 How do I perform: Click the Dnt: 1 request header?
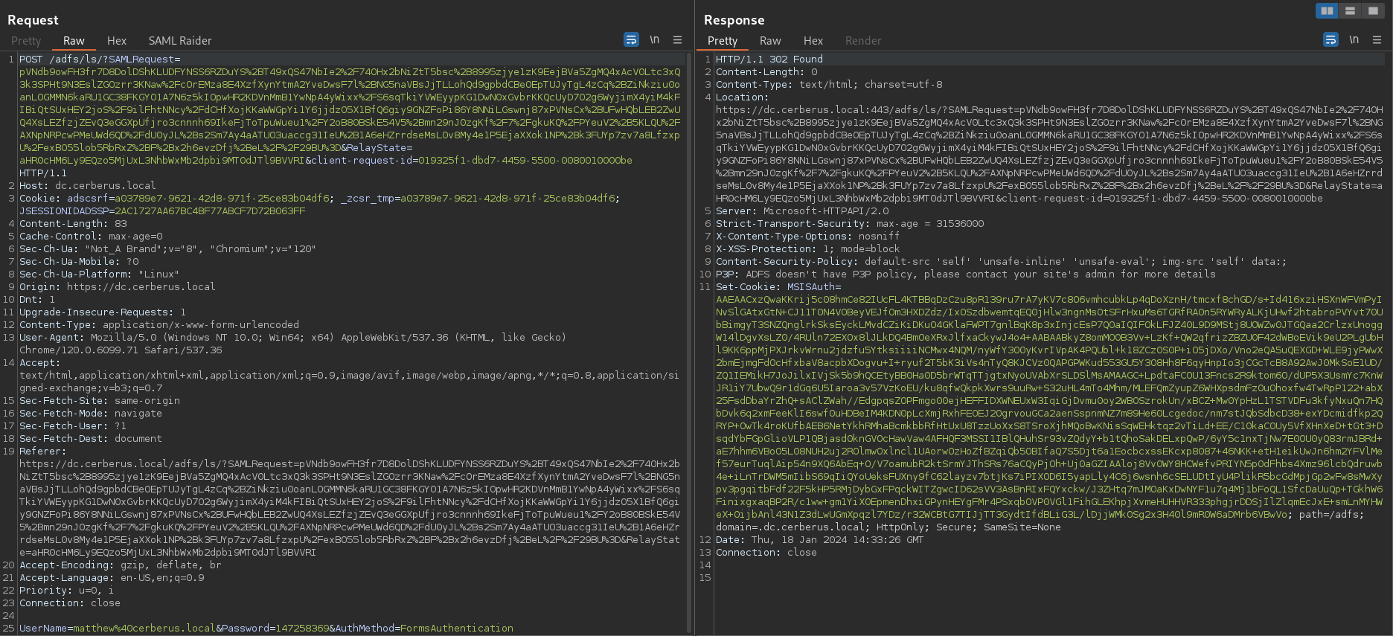(37, 300)
